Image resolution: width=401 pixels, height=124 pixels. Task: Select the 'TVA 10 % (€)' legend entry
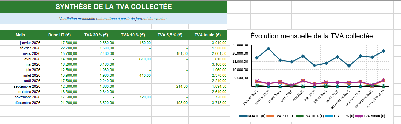click(x=310, y=116)
